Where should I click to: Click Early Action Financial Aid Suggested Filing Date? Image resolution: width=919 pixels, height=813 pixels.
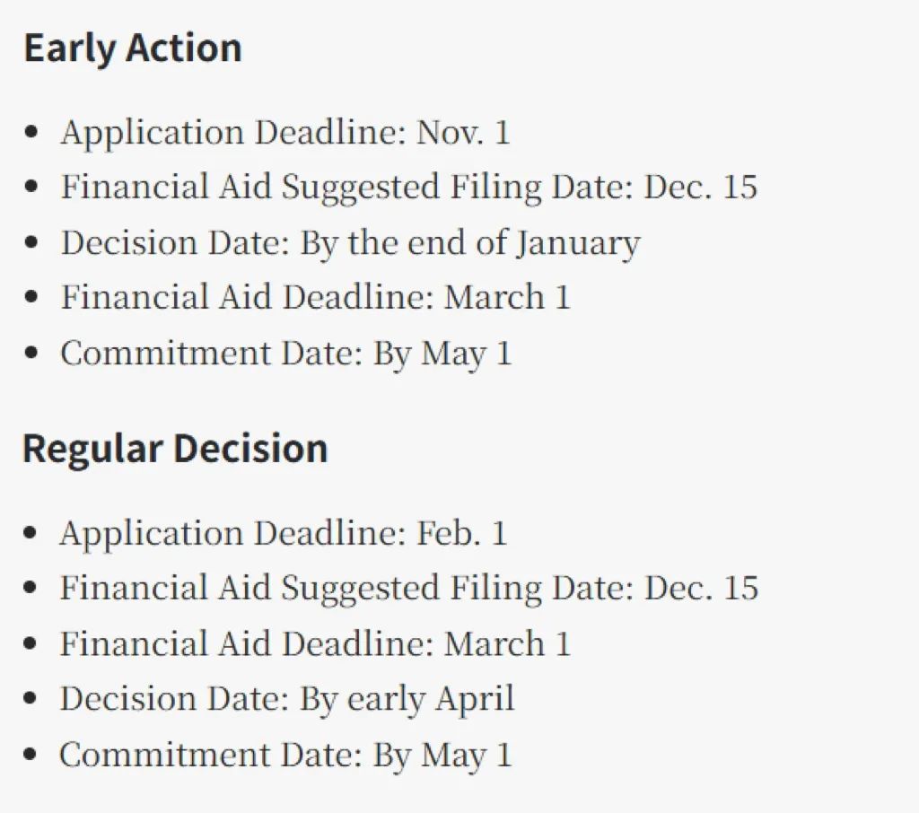409,187
